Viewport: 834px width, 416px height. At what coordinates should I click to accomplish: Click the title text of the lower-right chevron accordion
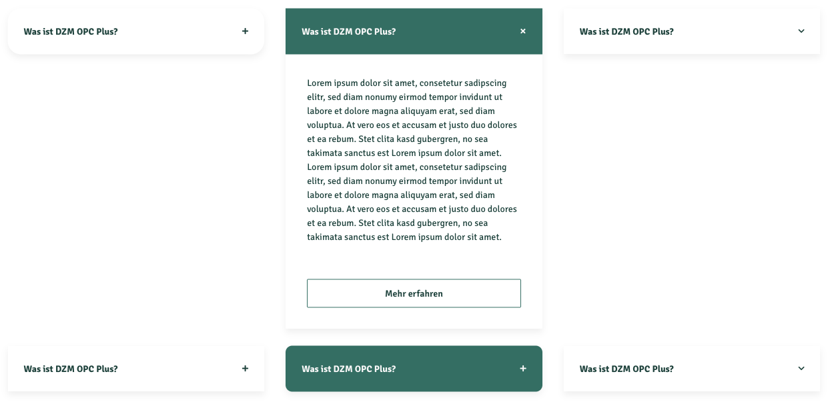[x=627, y=369]
